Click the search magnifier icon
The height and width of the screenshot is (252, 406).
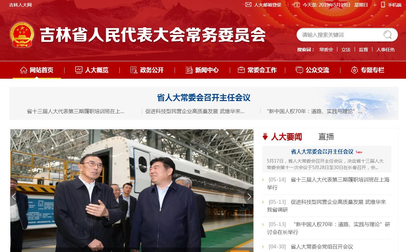coord(388,35)
